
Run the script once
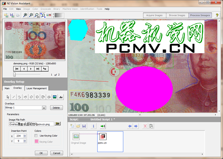tap(103, 126)
